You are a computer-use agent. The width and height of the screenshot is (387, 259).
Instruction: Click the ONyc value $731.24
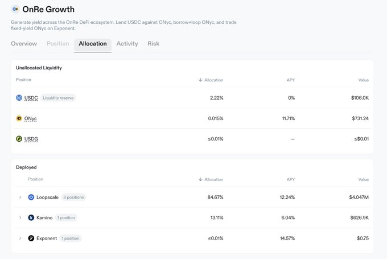360,118
